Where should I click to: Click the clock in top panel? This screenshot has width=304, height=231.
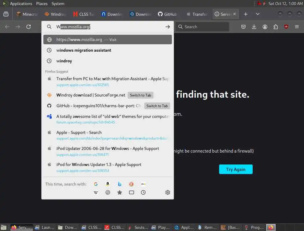coord(285,4)
